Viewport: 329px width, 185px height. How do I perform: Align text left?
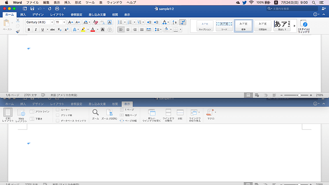121,30
